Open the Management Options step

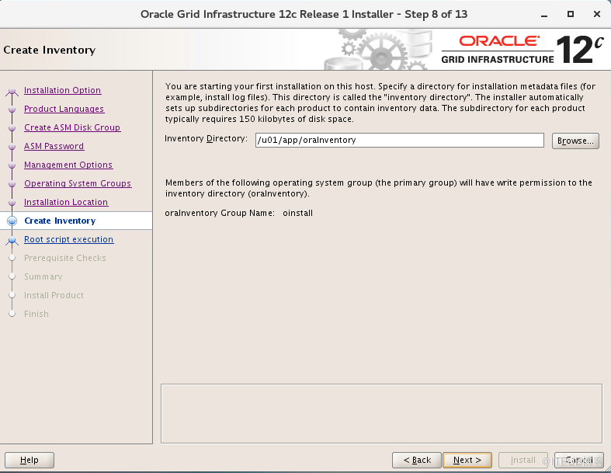(x=68, y=165)
